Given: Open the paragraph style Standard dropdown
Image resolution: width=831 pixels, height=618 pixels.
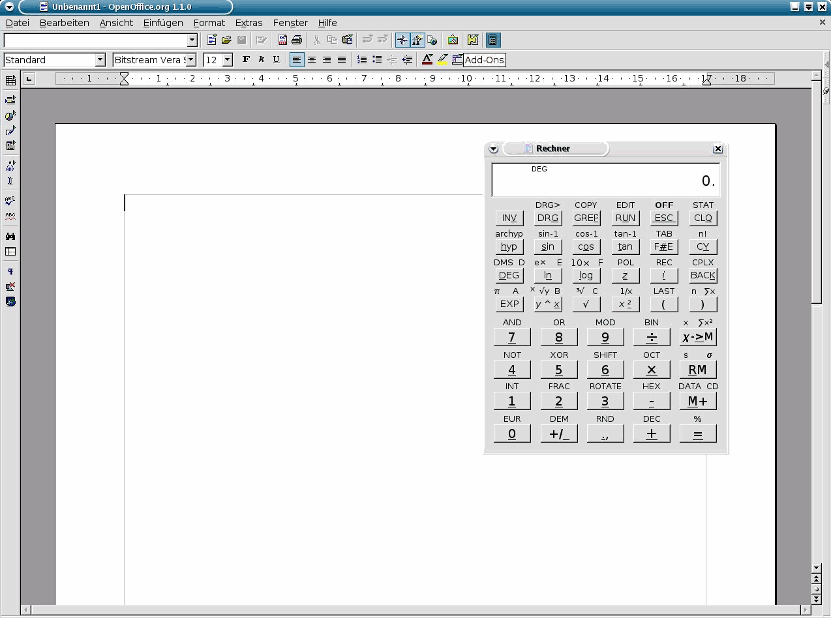Looking at the screenshot, I should click(x=100, y=60).
